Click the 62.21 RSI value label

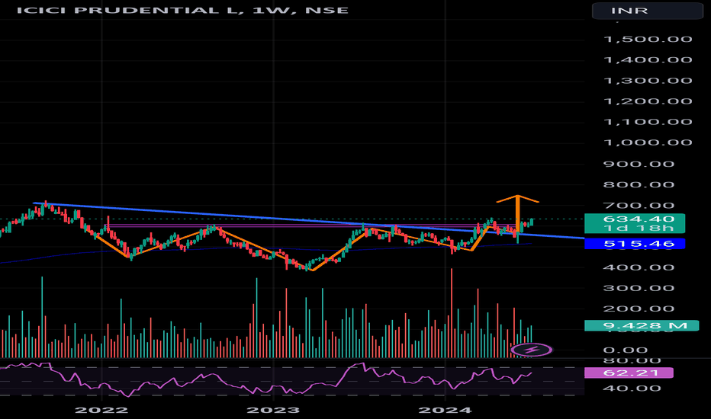[x=629, y=373]
